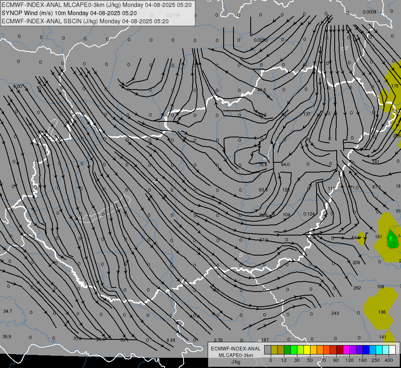The image size is (401, 368).
Task: Click the map value 161
Action: (376, 162)
